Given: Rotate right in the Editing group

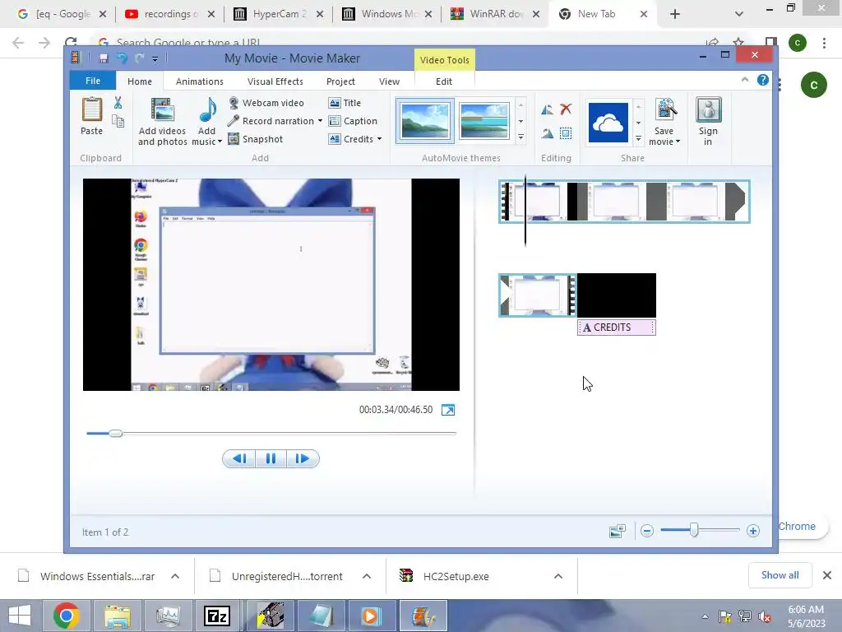Looking at the screenshot, I should (x=547, y=133).
